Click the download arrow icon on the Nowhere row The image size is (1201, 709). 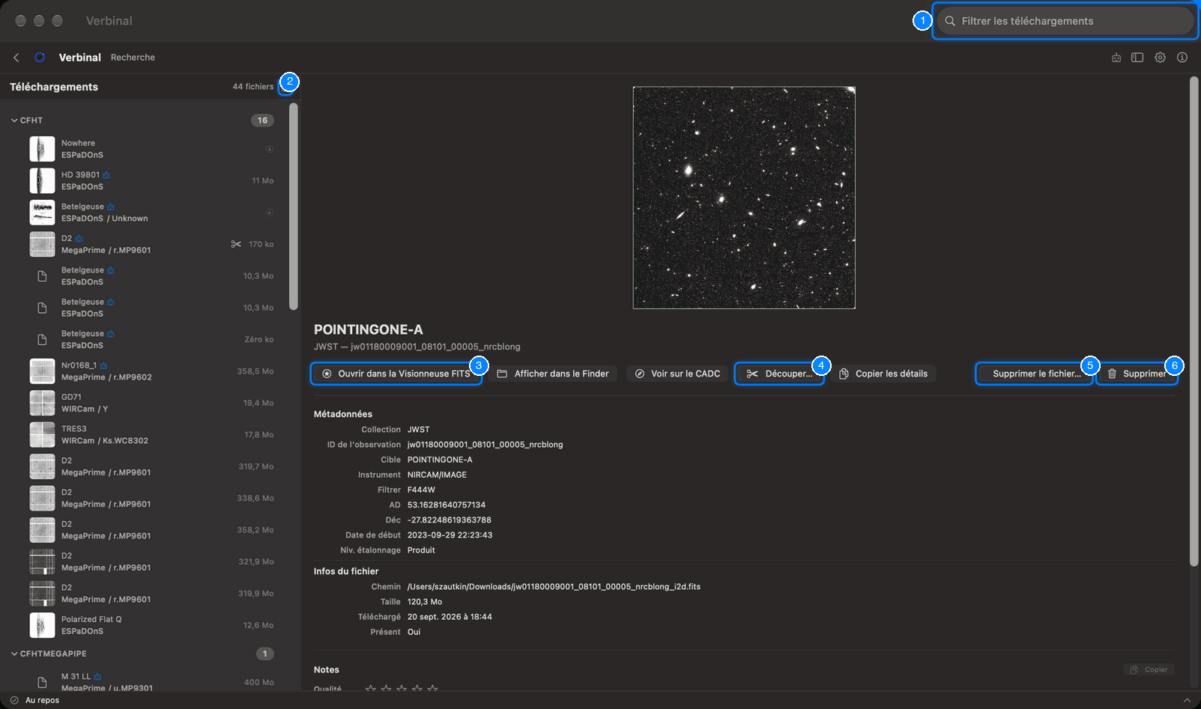click(x=269, y=149)
